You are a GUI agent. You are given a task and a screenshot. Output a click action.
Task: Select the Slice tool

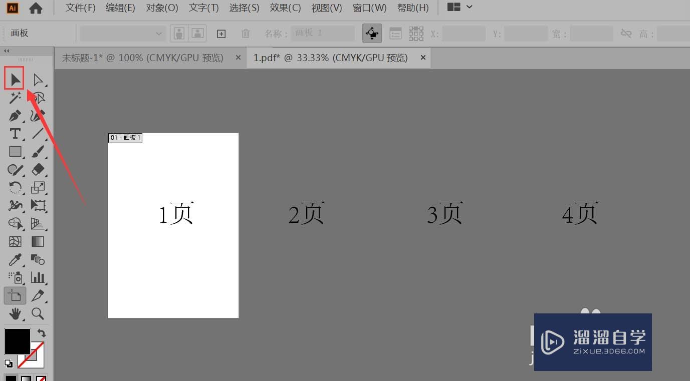pyautogui.click(x=38, y=296)
